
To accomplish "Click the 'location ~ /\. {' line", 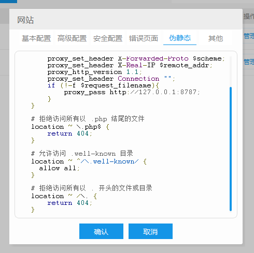I will tap(64, 196).
